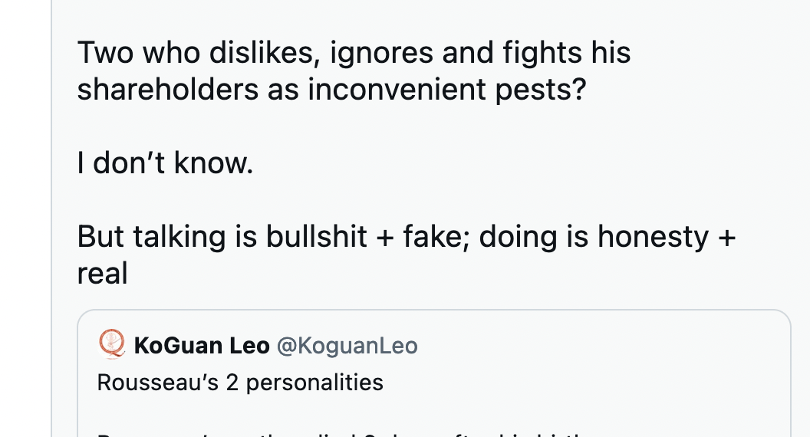Select the 'Rousseau's 2 personalities' quoted text
This screenshot has width=810, height=437.
point(240,383)
